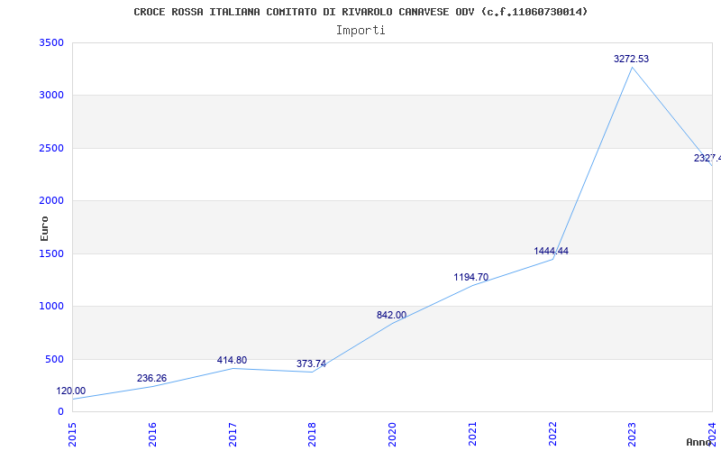Select the 1194.70 data label
Image resolution: width=721 pixels, height=451 pixels.
(470, 277)
